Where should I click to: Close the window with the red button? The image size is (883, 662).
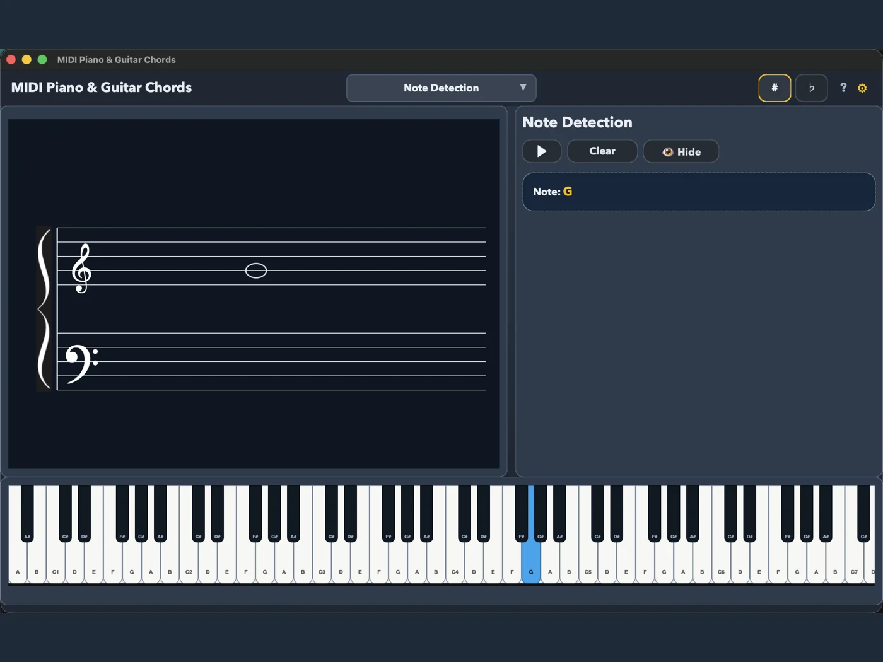(x=11, y=59)
